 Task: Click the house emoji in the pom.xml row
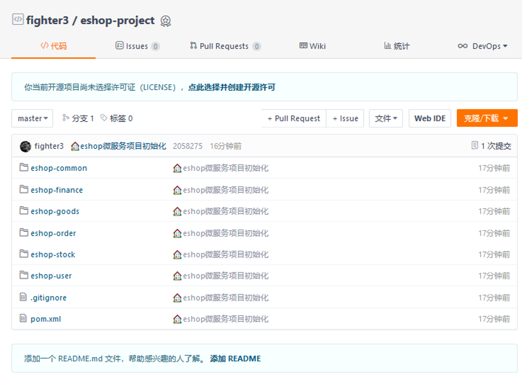point(177,319)
